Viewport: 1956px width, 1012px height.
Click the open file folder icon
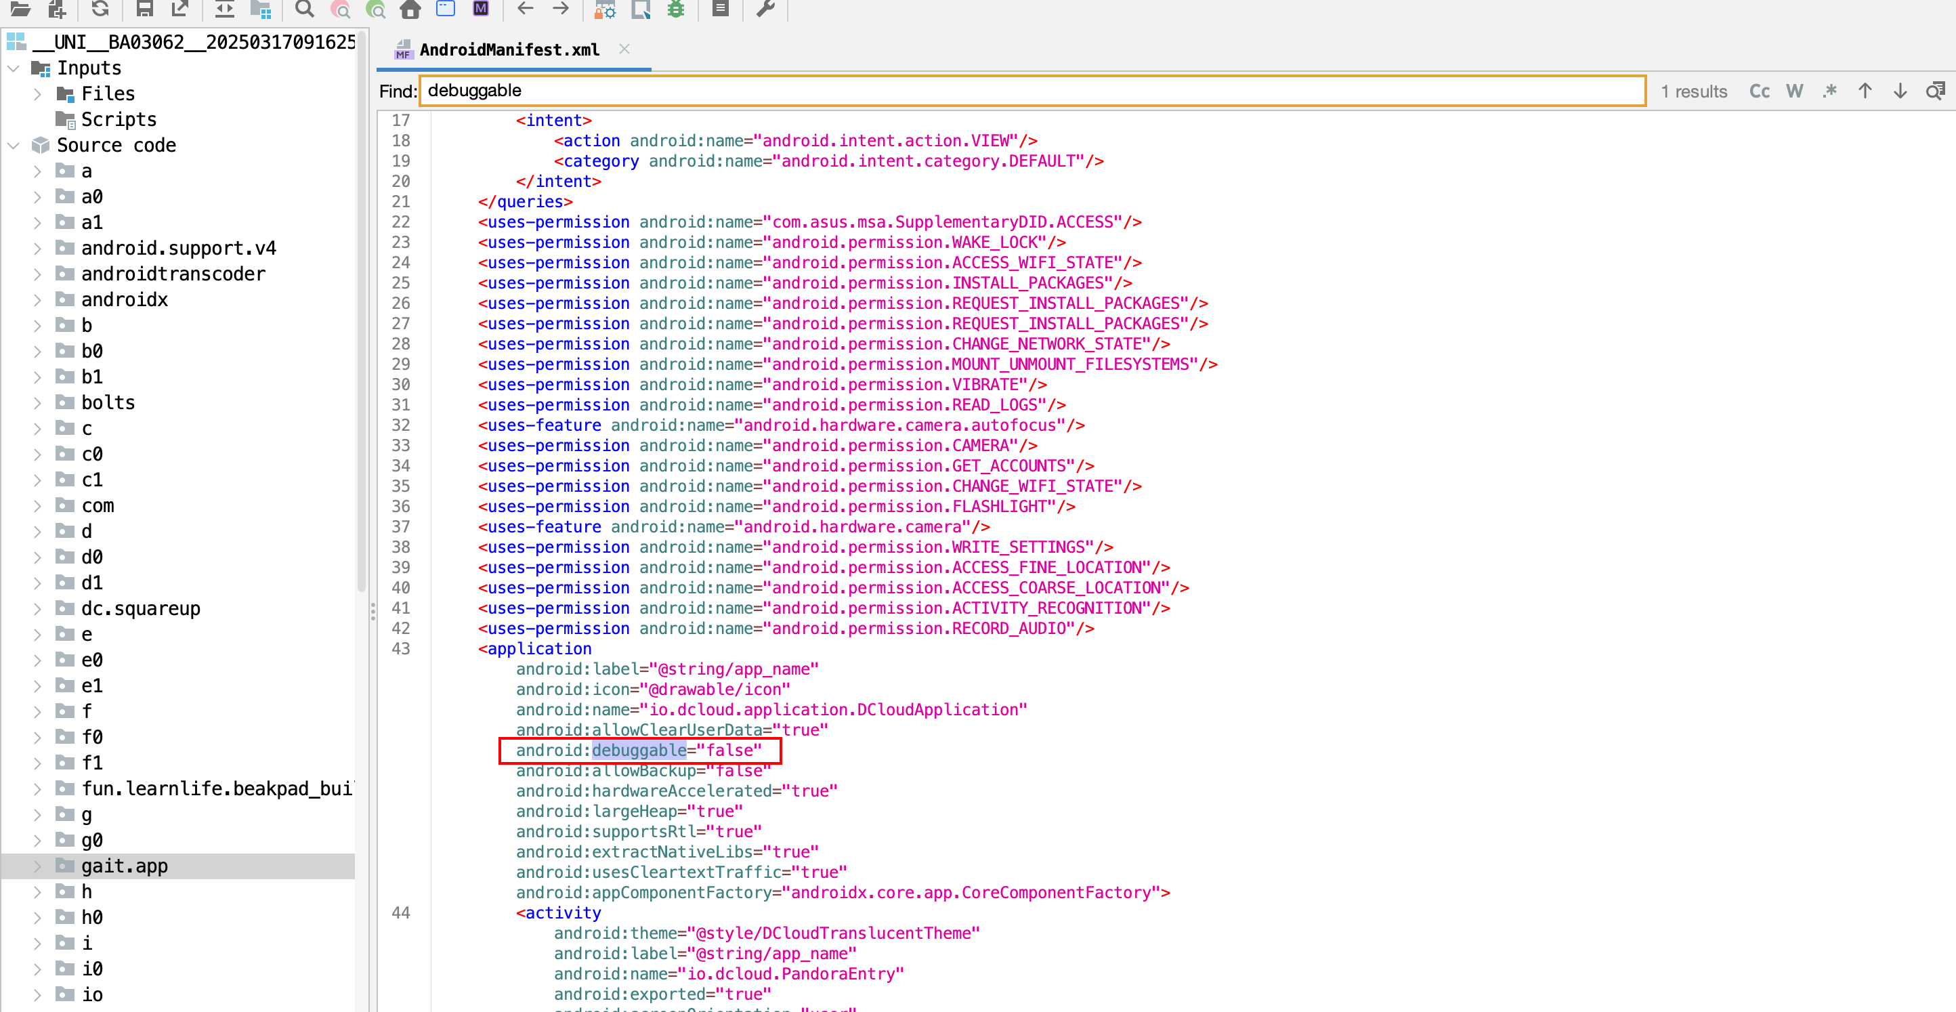tap(20, 9)
